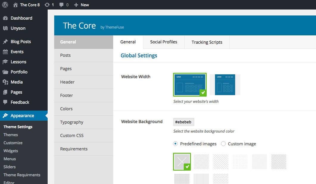Image resolution: width=316 pixels, height=184 pixels.
Task: Open Colors settings section
Action: click(84, 109)
